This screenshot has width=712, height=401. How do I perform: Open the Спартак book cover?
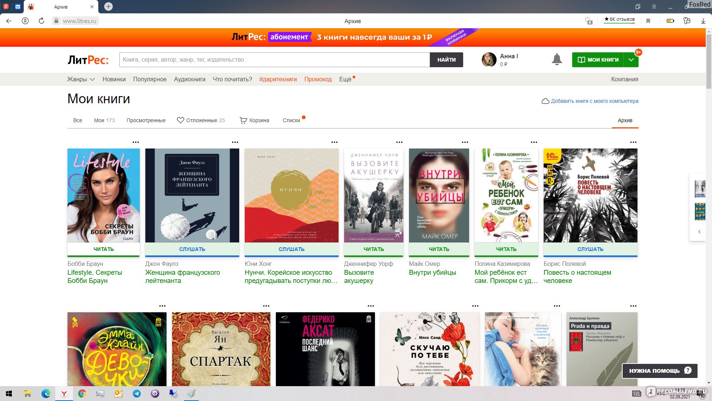coord(221,349)
